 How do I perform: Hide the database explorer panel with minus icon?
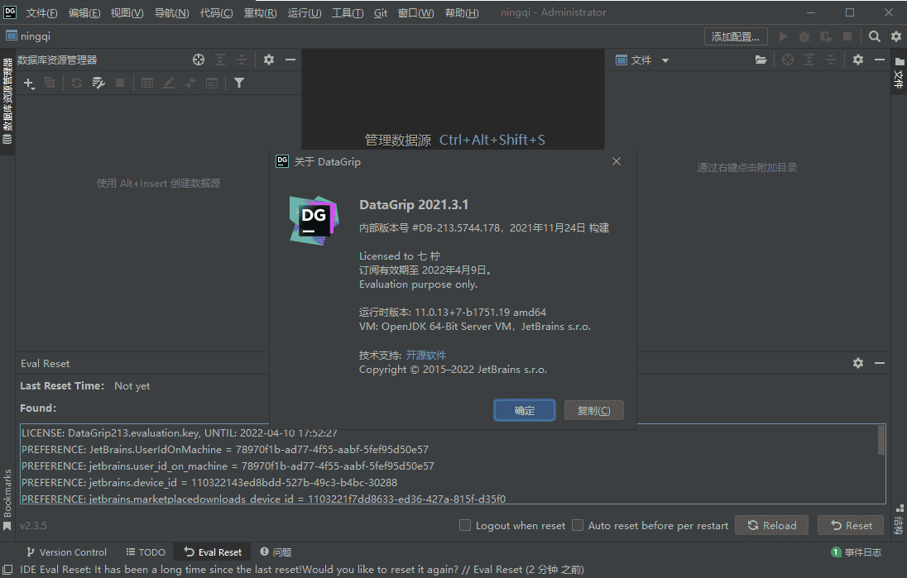(290, 60)
